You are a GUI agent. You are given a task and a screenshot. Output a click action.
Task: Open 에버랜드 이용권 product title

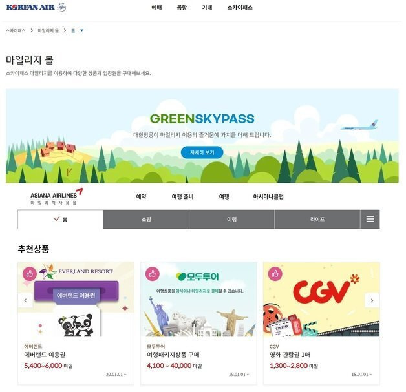point(45,355)
